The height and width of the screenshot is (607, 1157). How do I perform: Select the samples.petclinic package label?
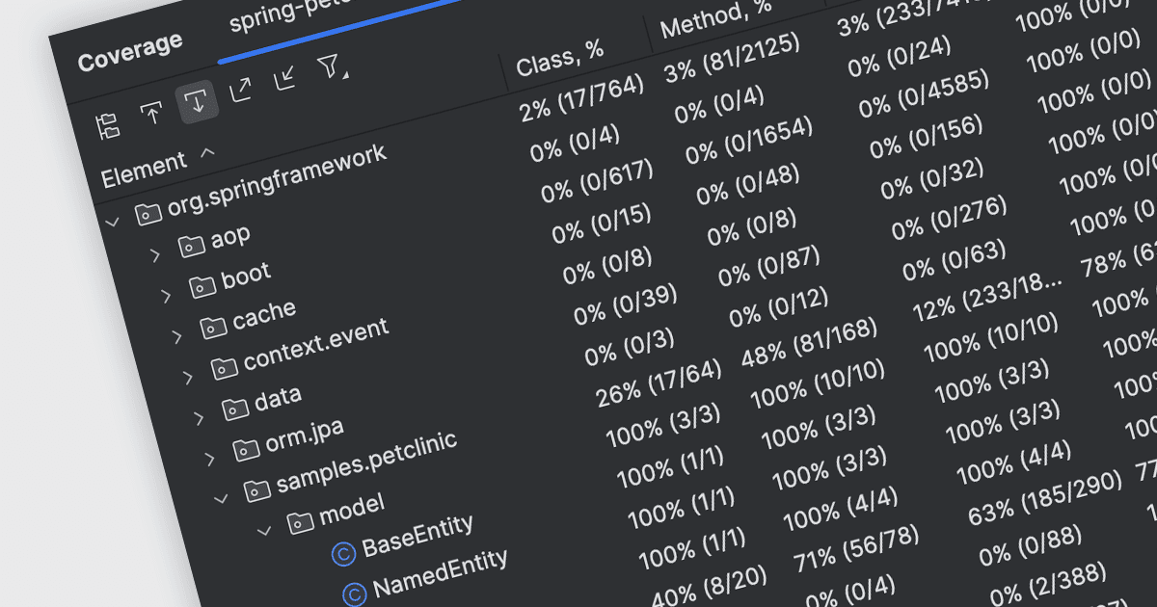[x=366, y=463]
